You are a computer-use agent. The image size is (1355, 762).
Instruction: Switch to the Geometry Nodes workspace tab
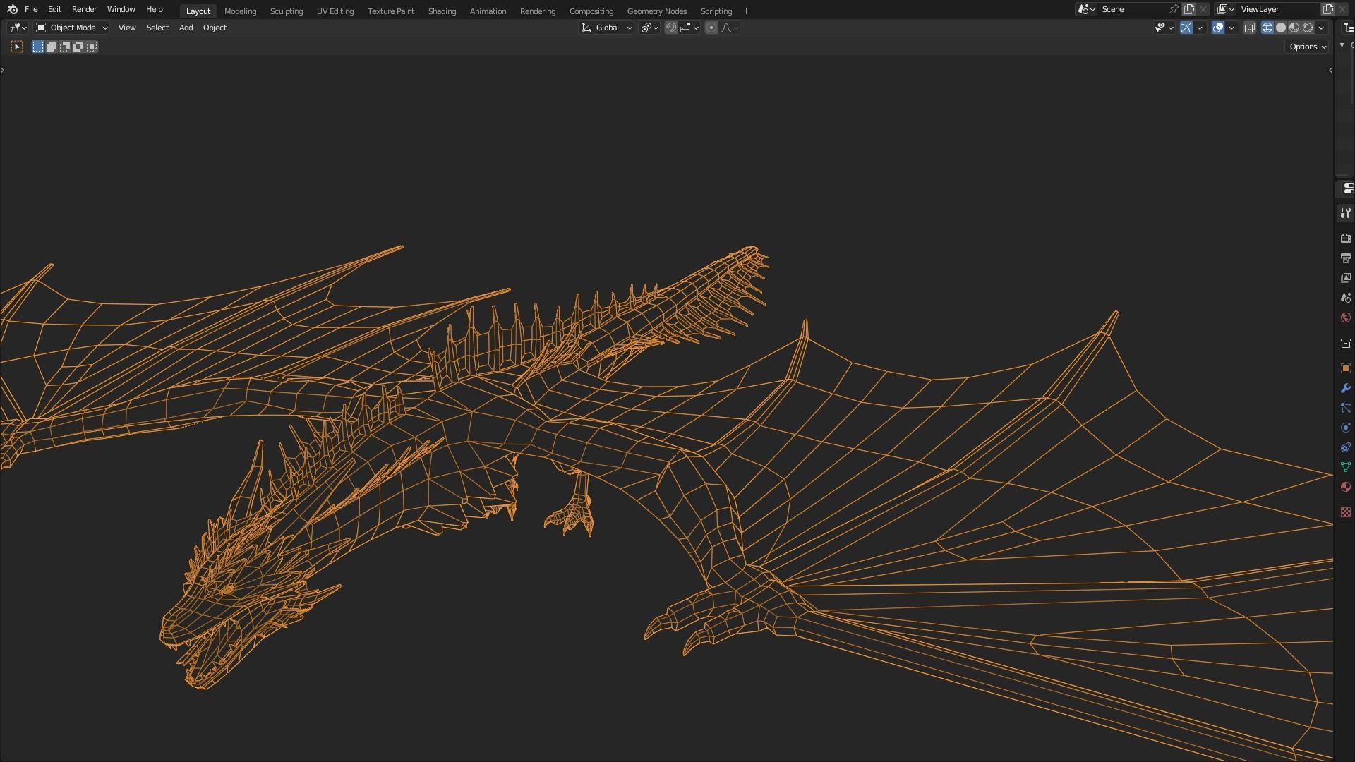(x=656, y=11)
